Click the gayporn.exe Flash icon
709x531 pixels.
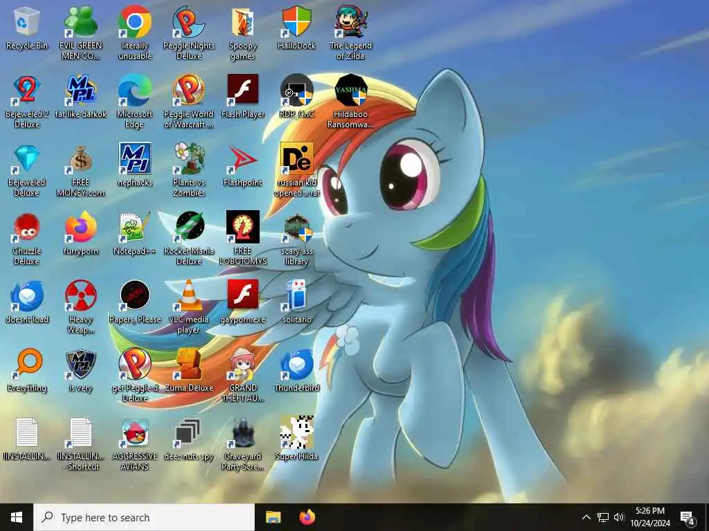tap(243, 296)
